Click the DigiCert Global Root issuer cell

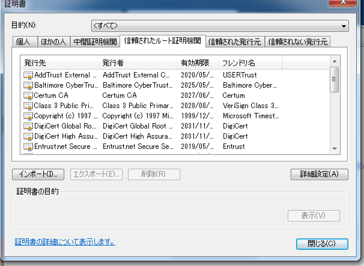pyautogui.click(x=138, y=126)
